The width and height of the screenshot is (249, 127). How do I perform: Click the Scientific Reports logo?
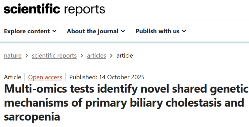[x=54, y=10]
